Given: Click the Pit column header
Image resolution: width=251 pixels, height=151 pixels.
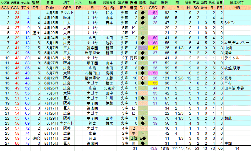Looking at the screenshot, I should click(164, 8).
